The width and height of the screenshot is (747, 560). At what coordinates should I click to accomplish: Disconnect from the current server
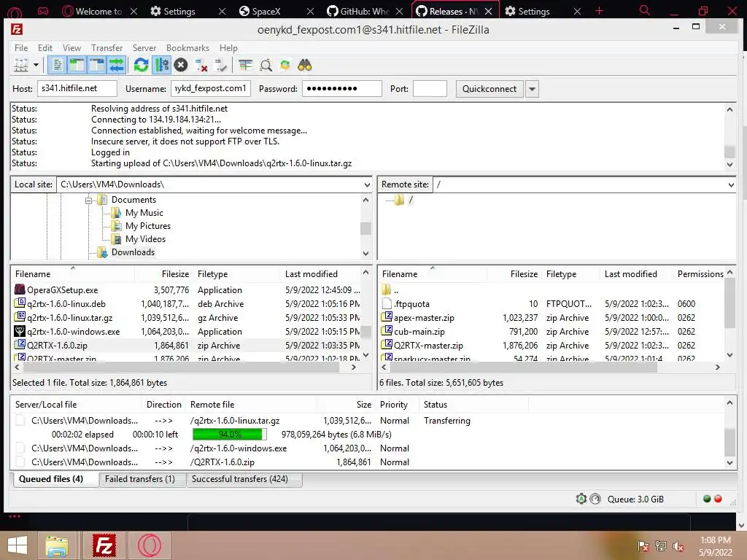201,65
